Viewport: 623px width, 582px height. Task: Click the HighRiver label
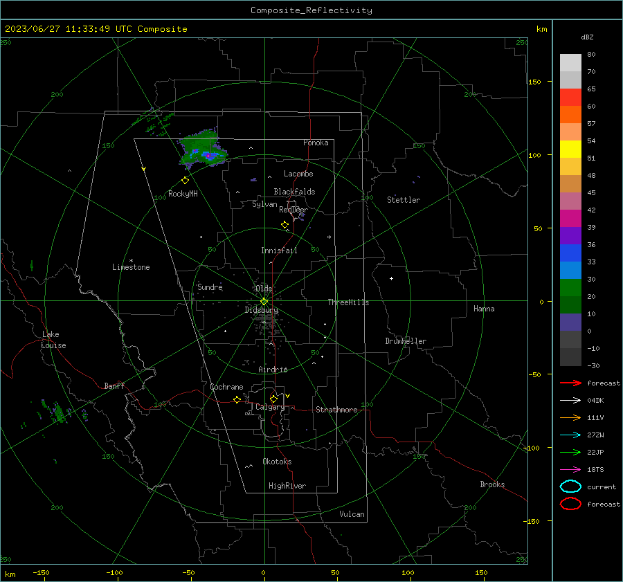287,486
